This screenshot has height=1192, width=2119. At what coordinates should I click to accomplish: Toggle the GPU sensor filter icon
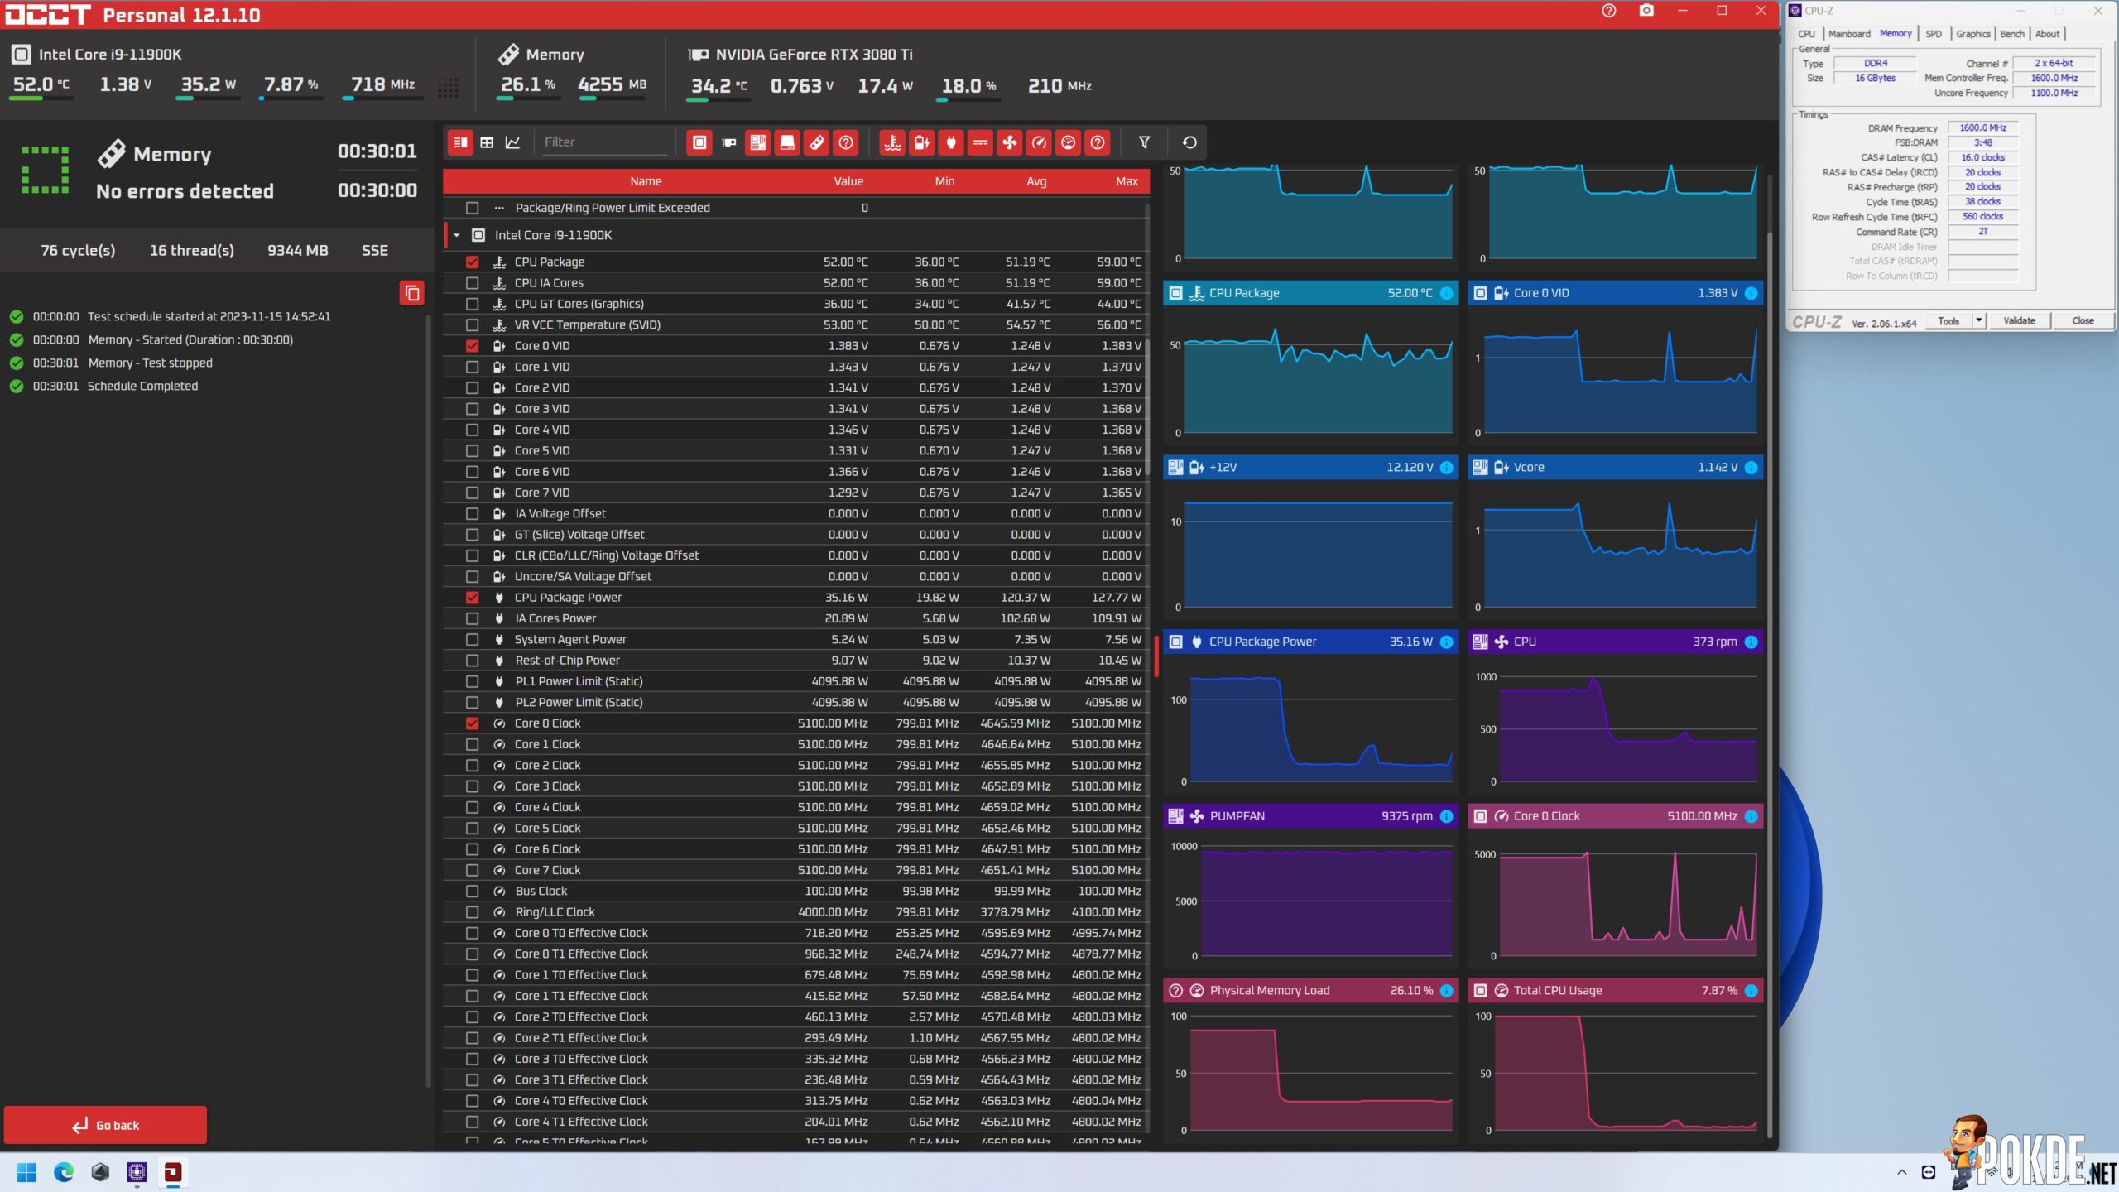click(728, 142)
